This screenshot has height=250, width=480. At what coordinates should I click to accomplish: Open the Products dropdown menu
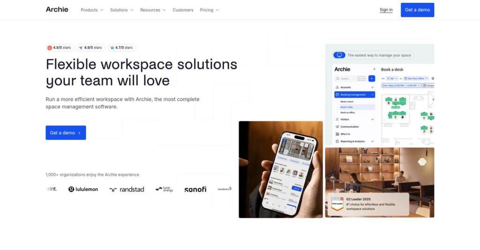click(x=92, y=10)
